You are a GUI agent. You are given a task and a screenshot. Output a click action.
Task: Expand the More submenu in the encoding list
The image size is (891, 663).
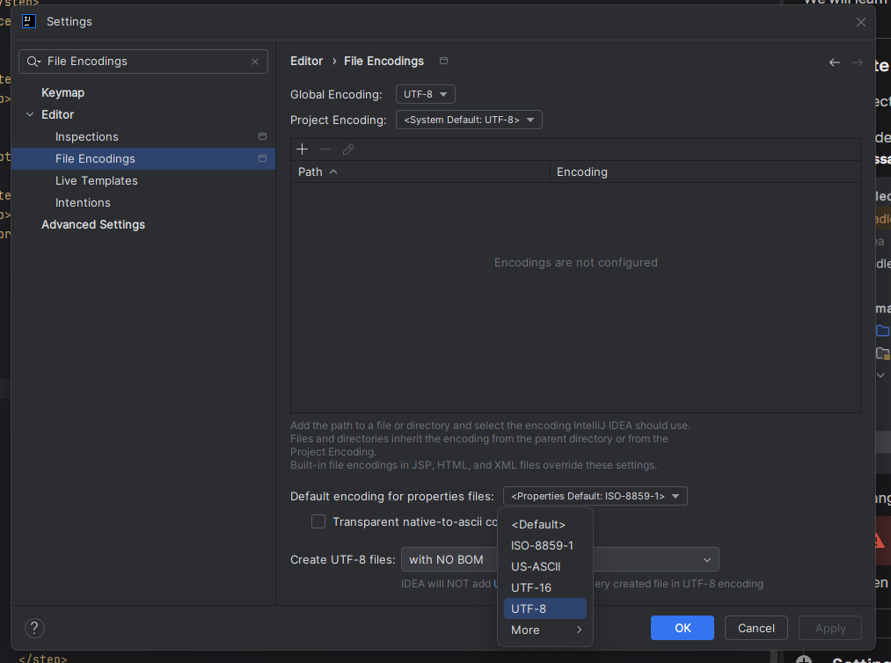click(x=544, y=630)
